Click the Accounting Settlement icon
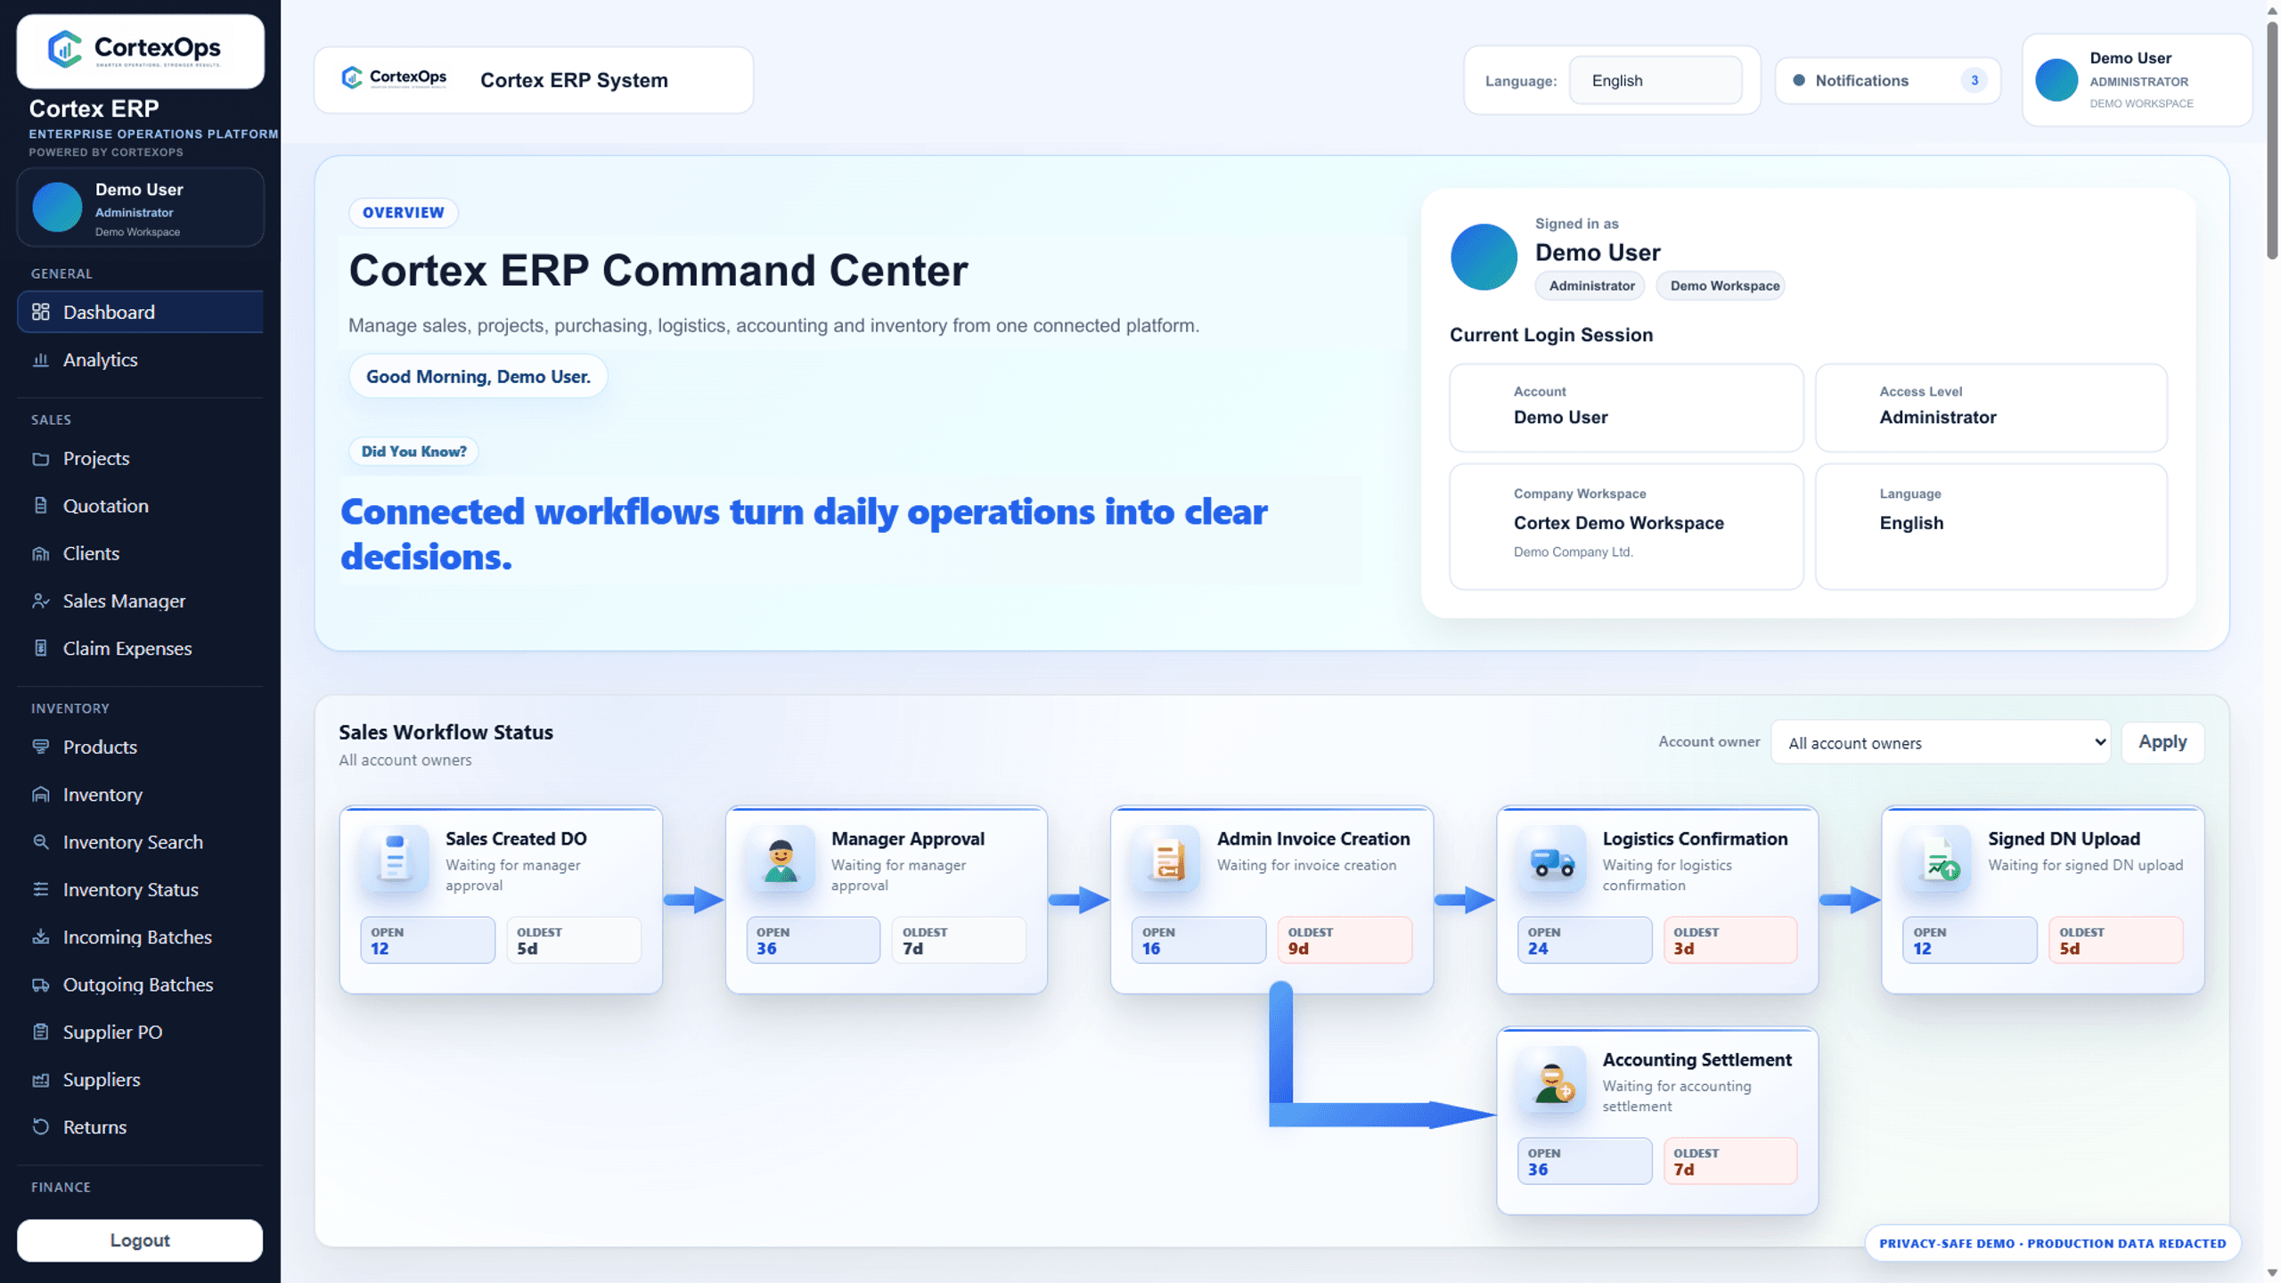Viewport: 2281px width, 1283px height. click(1552, 1080)
